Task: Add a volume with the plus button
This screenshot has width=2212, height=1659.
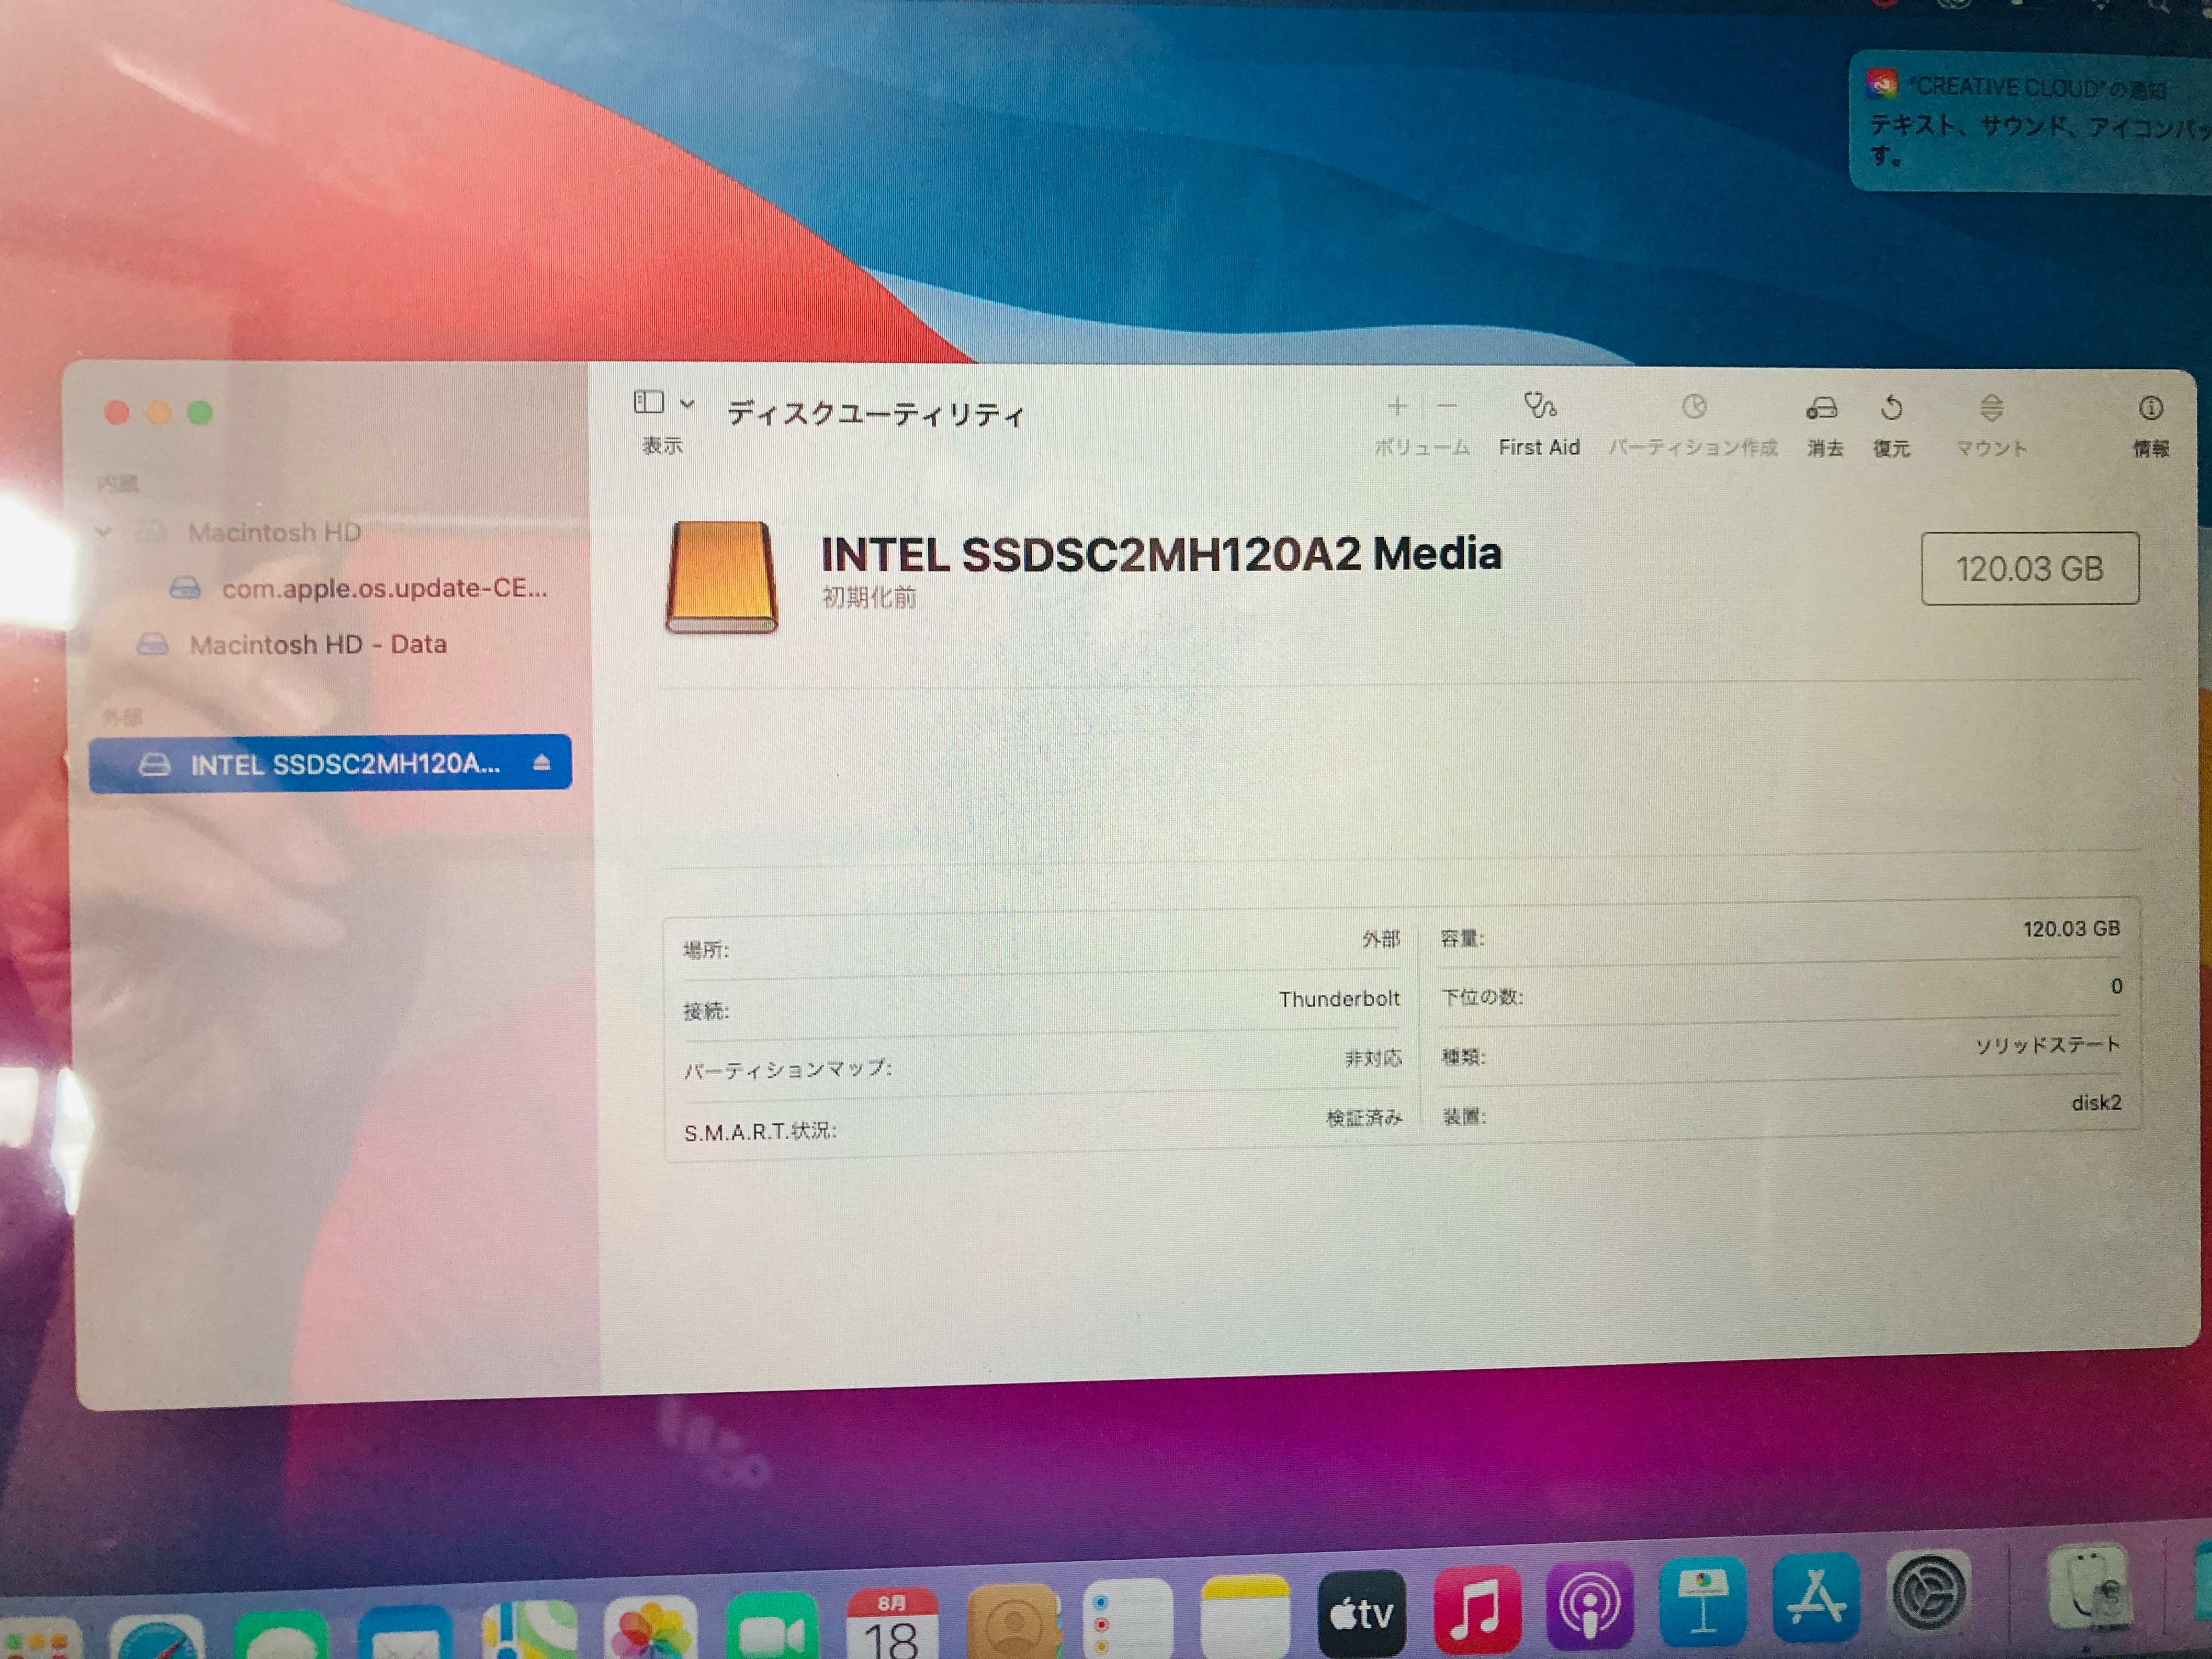Action: click(x=1397, y=406)
